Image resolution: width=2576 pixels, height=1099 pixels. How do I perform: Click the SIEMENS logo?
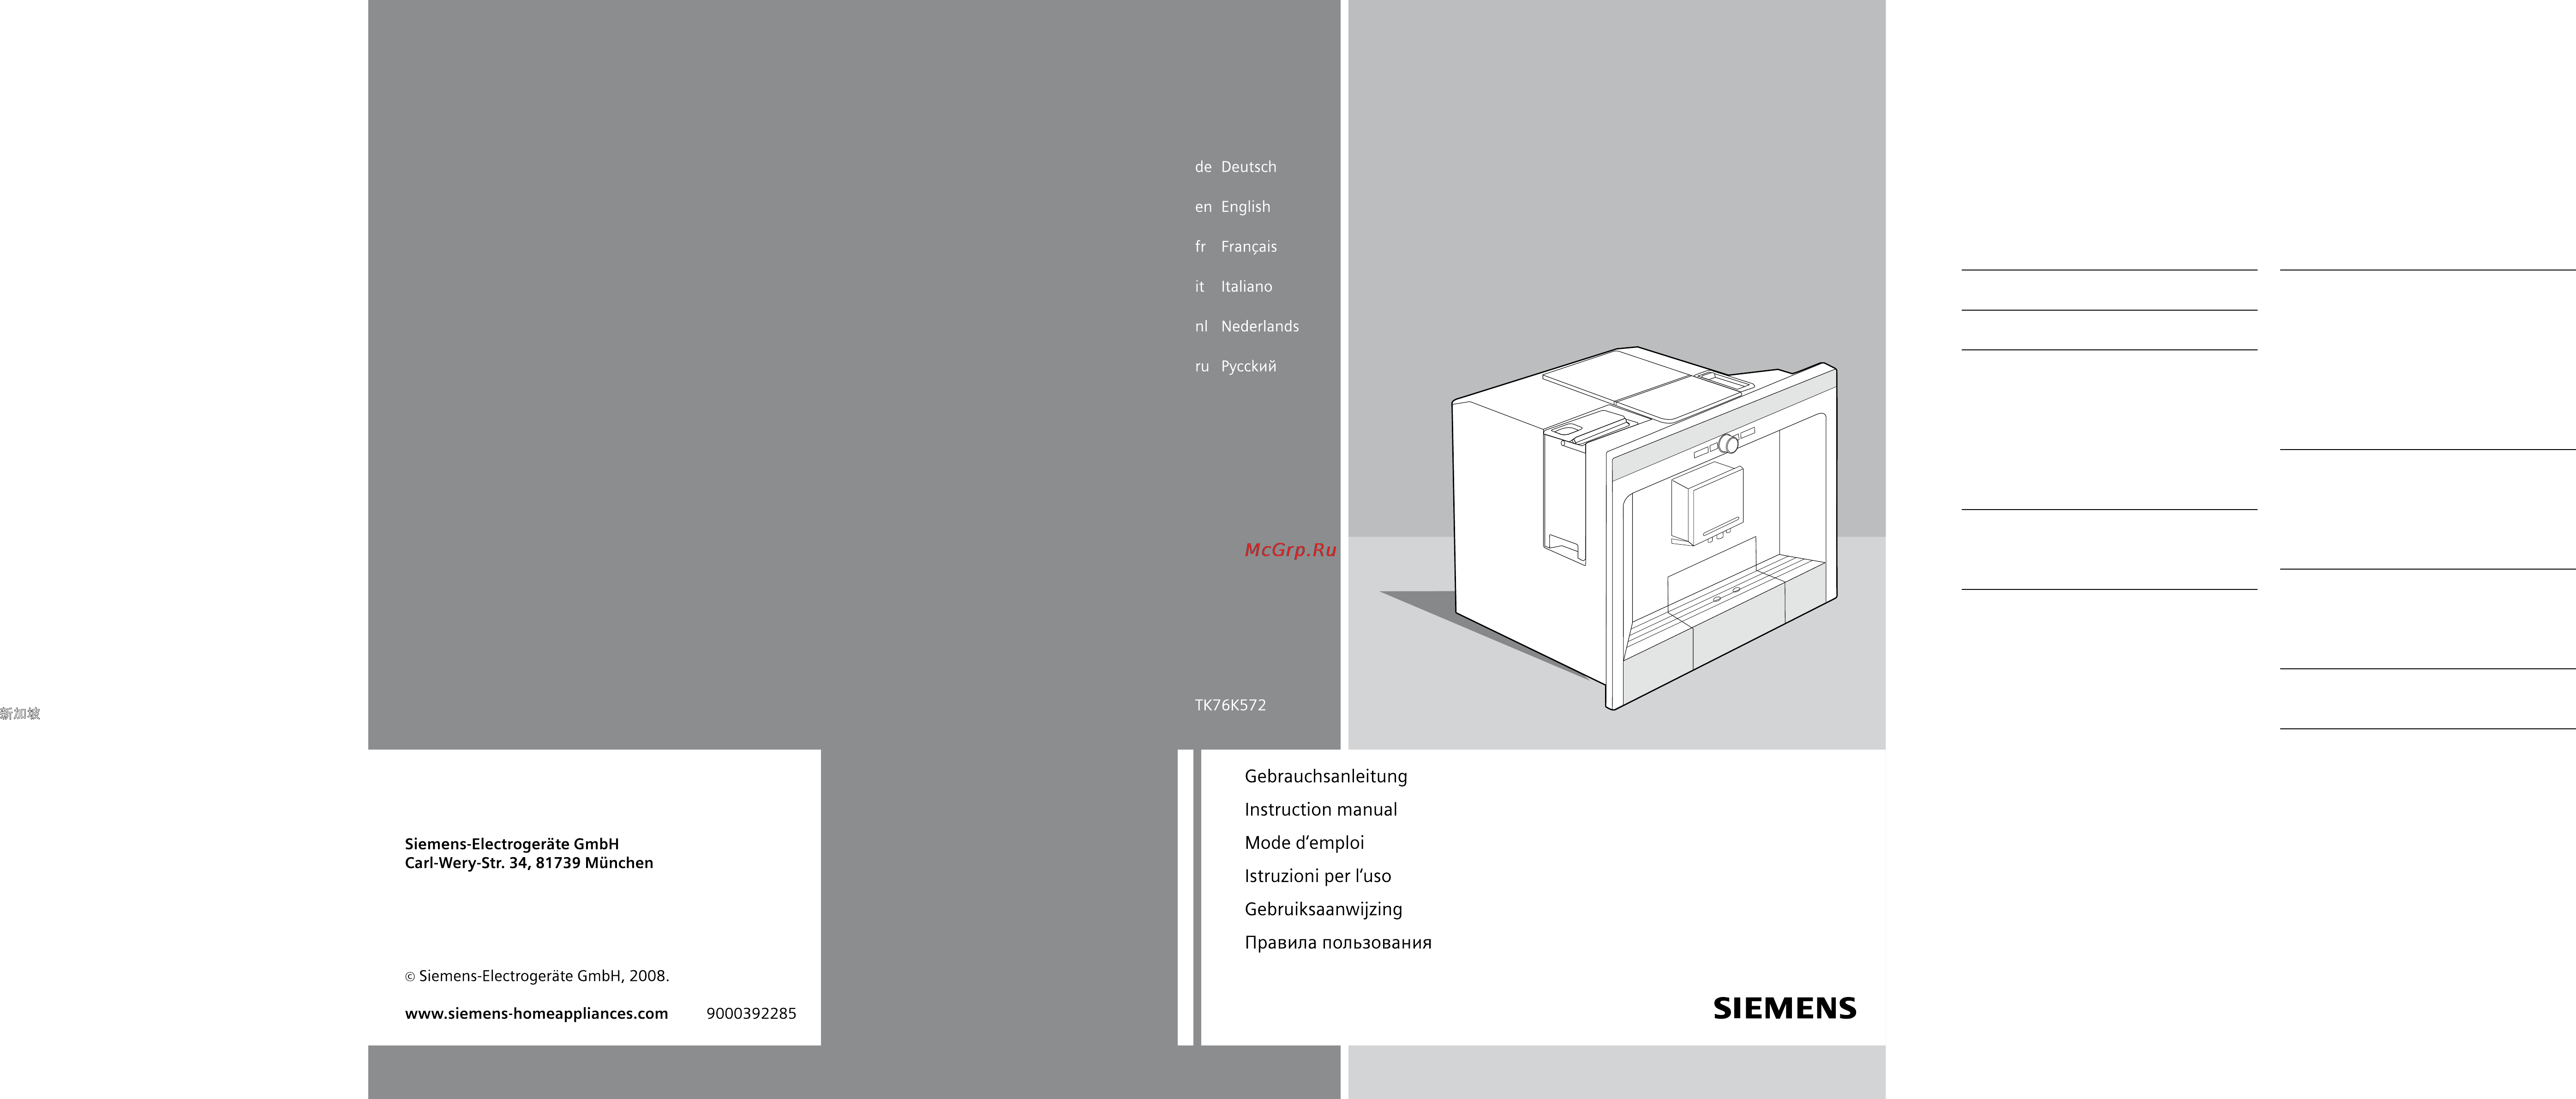point(1784,1008)
